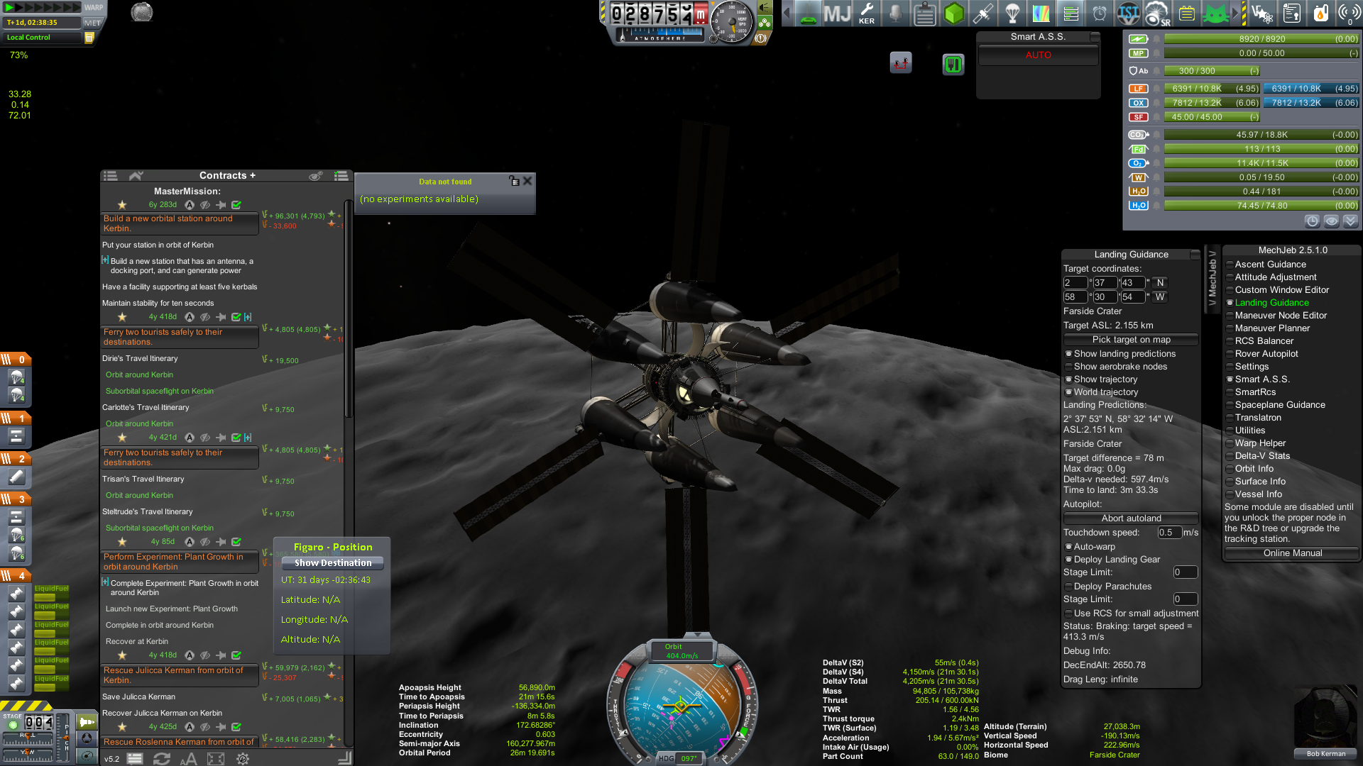
Task: Click the parachute toolbar icon
Action: click(1012, 13)
